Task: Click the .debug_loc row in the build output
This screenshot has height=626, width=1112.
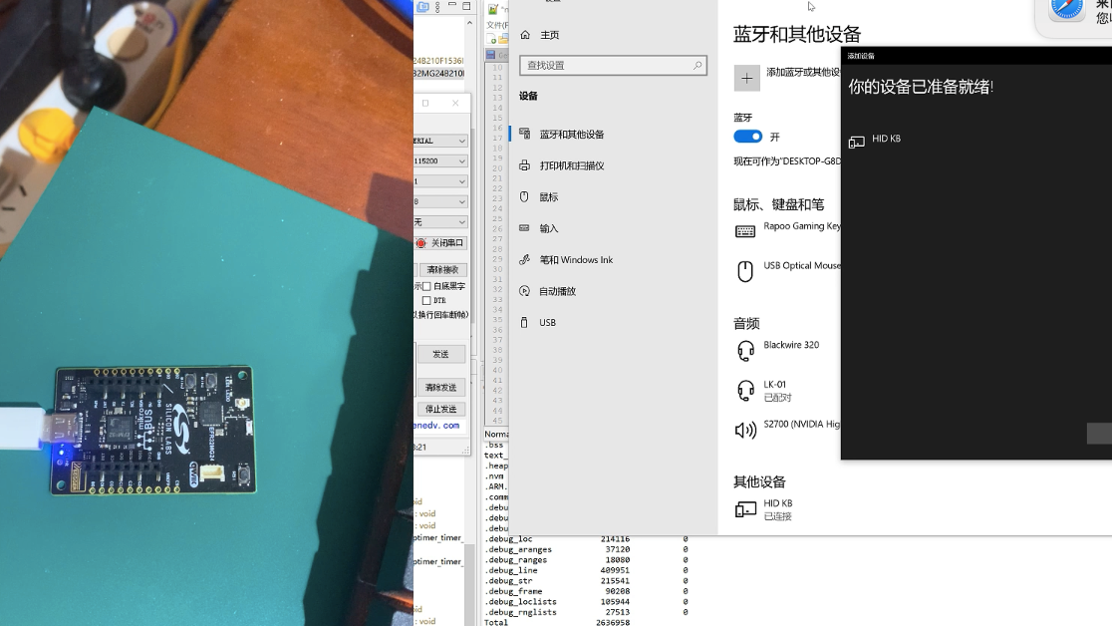Action: click(x=586, y=539)
